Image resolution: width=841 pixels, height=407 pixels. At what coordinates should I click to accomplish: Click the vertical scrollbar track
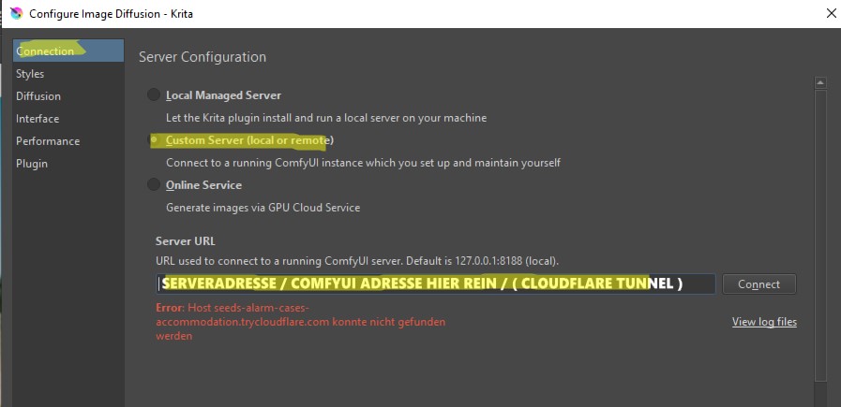click(820, 234)
